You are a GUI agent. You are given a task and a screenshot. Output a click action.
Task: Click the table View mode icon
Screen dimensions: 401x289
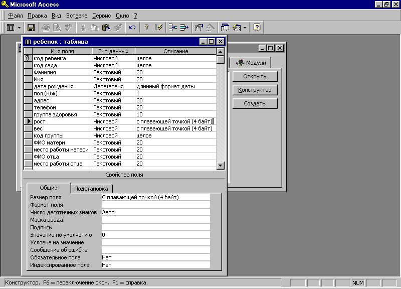tap(11, 28)
